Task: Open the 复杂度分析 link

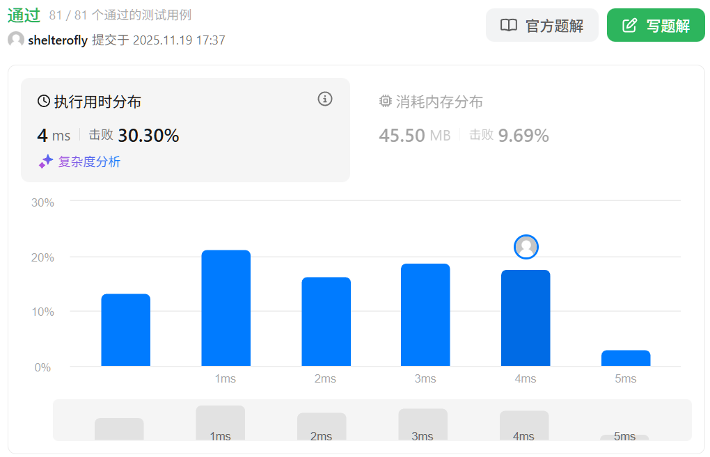Action: 89,161
